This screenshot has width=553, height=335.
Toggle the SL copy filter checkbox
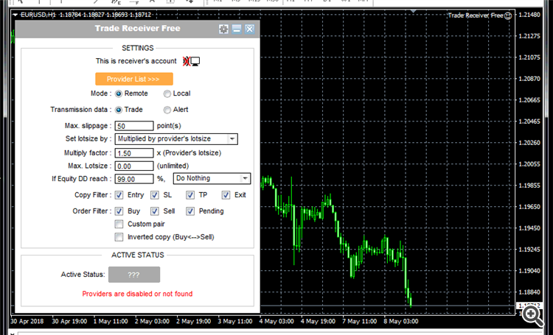[x=155, y=195]
